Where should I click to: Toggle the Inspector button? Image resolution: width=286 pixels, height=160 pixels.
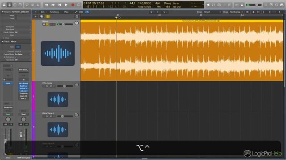click(x=9, y=5)
